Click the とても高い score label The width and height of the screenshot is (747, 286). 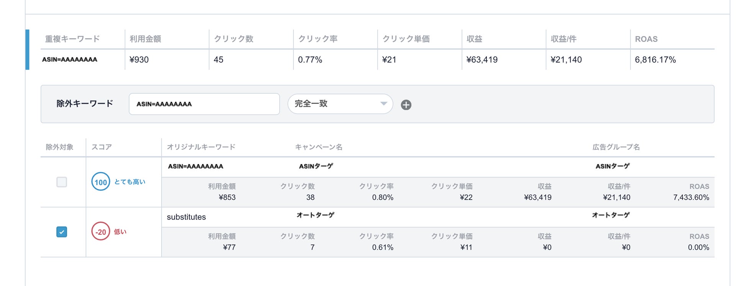[x=130, y=182]
